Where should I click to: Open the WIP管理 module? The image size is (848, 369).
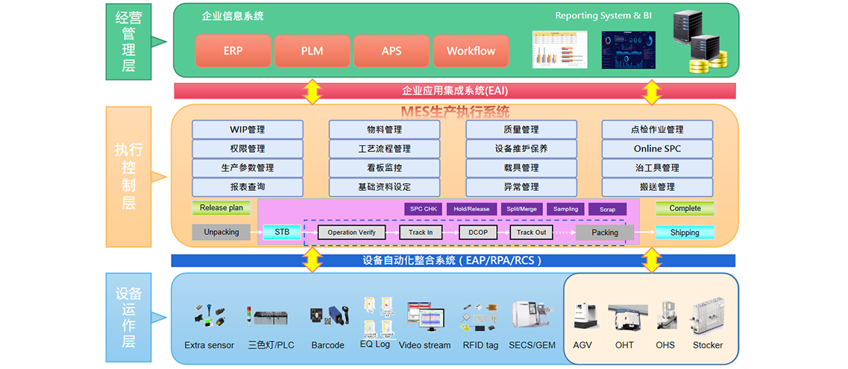coord(248,130)
